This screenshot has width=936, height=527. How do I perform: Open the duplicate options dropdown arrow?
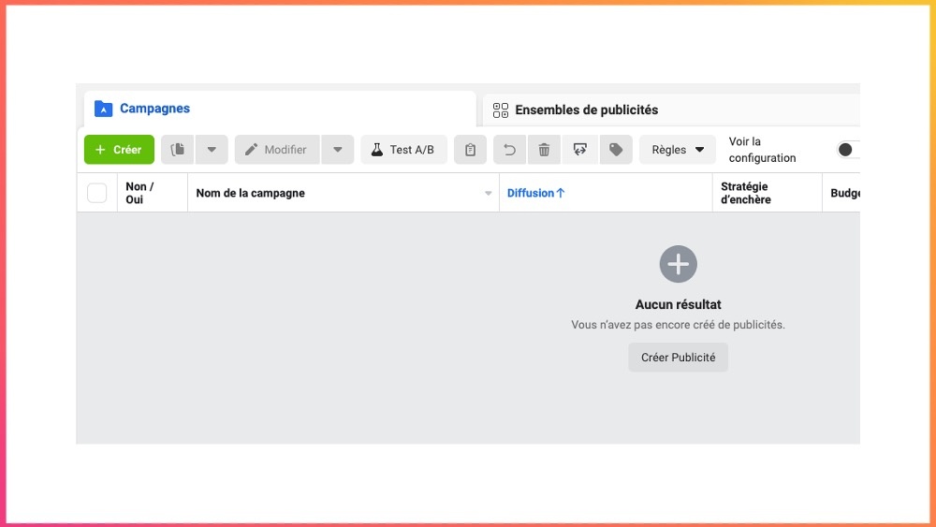212,149
